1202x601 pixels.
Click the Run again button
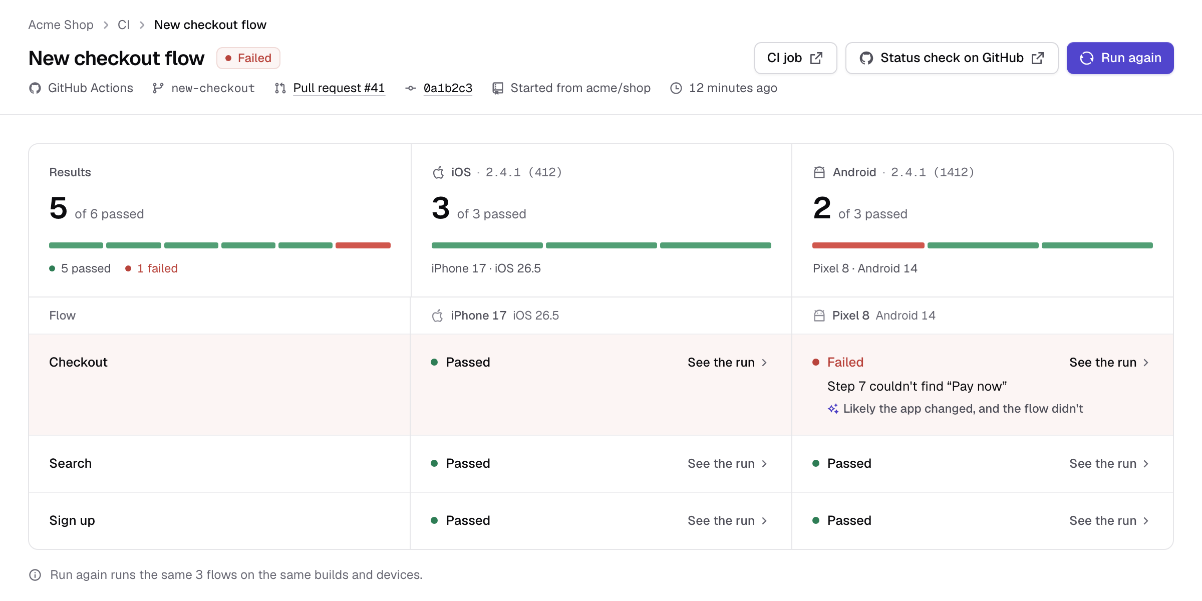(1120, 58)
